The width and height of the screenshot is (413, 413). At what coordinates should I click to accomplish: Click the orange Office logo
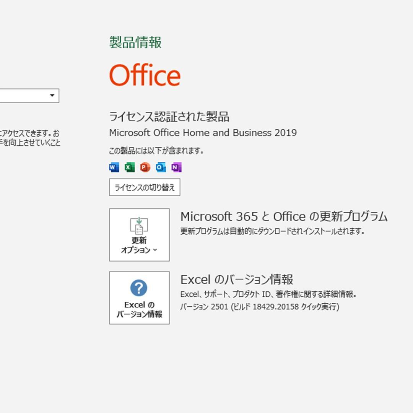(x=145, y=75)
